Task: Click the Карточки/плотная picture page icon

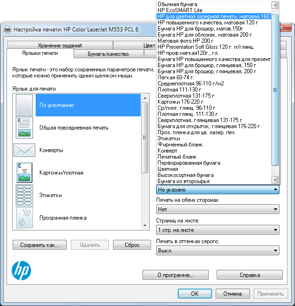Action: [x=24, y=173]
